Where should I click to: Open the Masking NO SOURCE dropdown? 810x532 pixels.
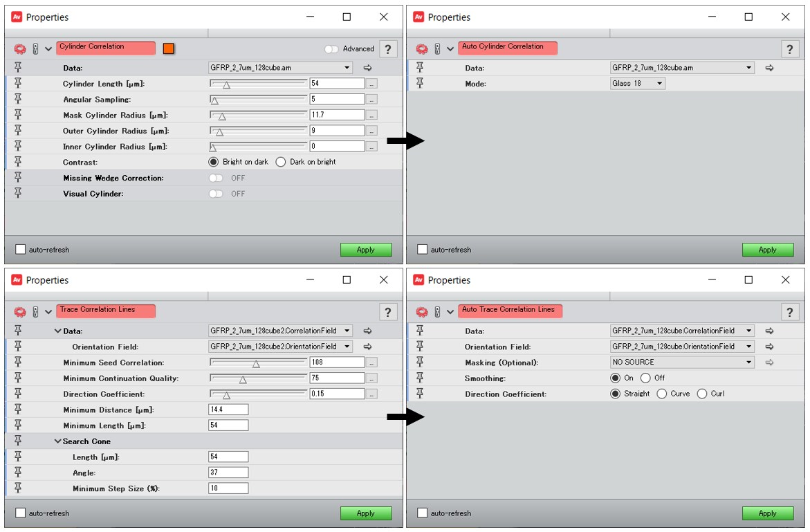[682, 363]
